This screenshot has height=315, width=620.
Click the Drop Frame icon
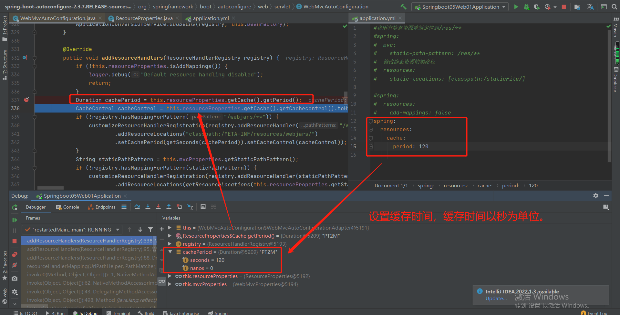click(179, 207)
